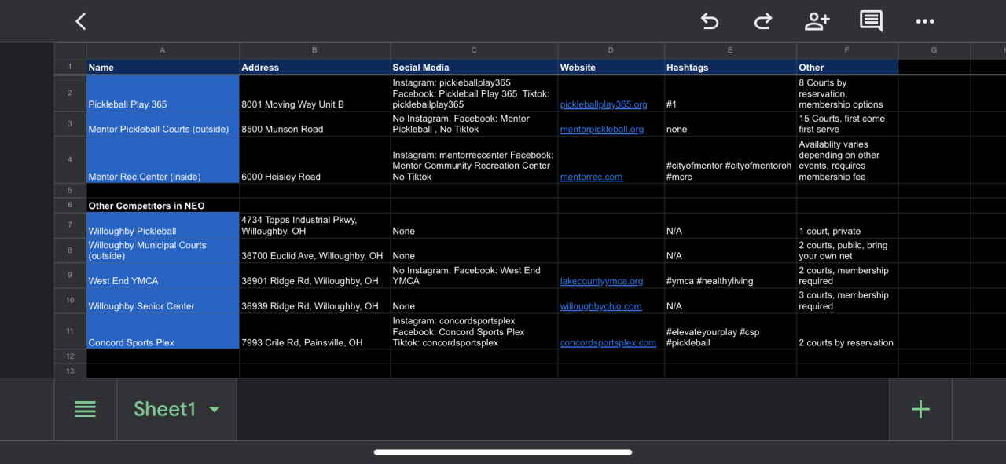This screenshot has width=1006, height=464.
Task: Select '4734 Topps Industrial Pkwy' address cell
Action: tap(315, 225)
